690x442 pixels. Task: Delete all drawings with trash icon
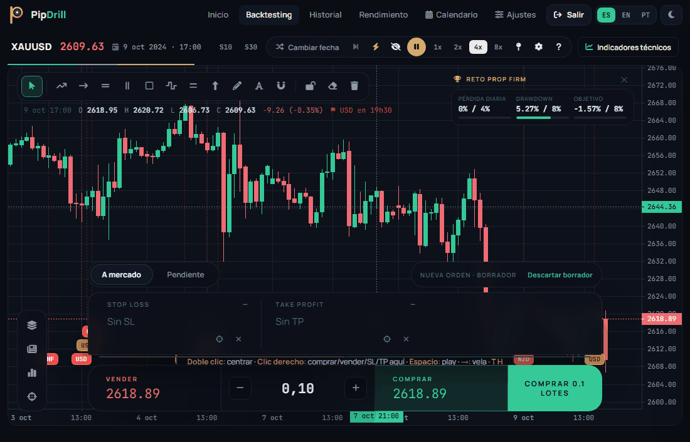(x=354, y=86)
